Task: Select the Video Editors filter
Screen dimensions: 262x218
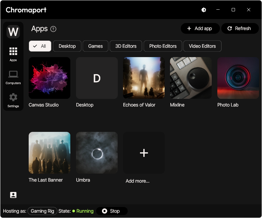Action: (x=202, y=46)
